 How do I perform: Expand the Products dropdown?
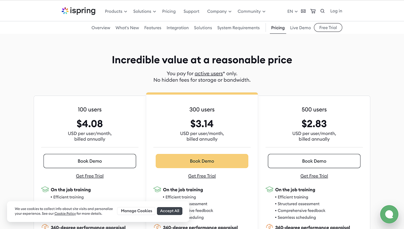(x=115, y=11)
